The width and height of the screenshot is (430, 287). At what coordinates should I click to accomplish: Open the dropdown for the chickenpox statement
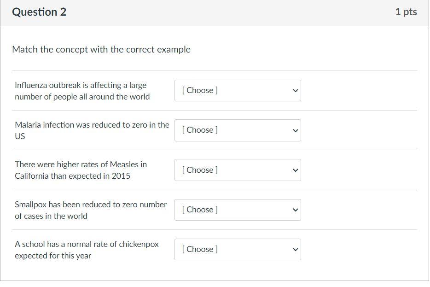(238, 249)
